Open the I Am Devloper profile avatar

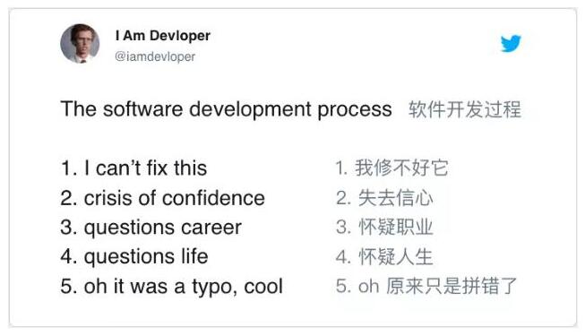click(80, 44)
